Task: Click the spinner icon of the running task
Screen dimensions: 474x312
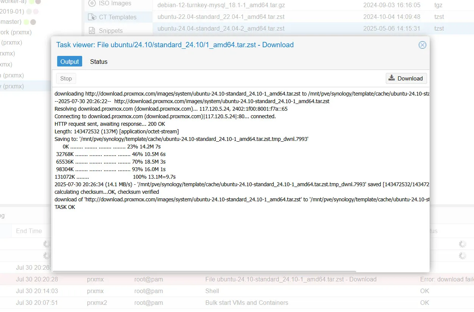Action: pyautogui.click(x=46, y=244)
